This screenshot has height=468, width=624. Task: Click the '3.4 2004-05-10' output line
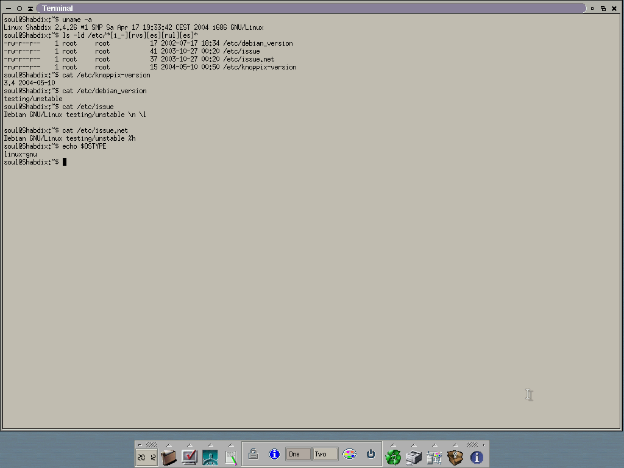click(x=29, y=83)
